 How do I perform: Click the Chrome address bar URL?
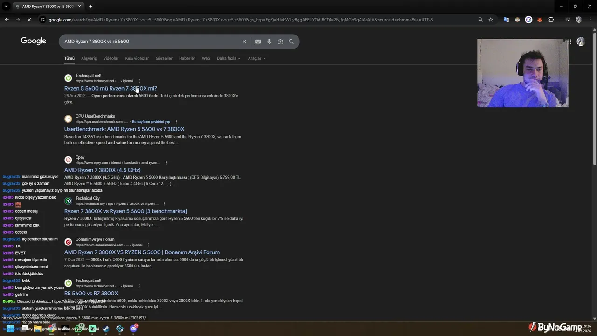(241, 20)
